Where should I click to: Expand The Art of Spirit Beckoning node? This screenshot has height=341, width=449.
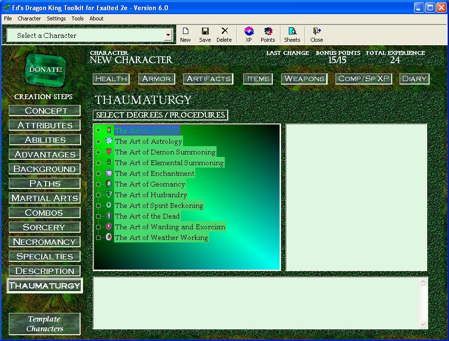point(98,206)
